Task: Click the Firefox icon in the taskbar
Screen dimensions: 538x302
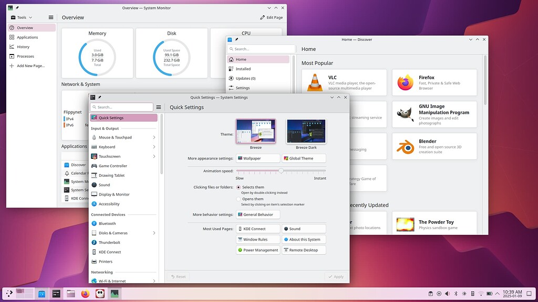Action: click(85, 294)
